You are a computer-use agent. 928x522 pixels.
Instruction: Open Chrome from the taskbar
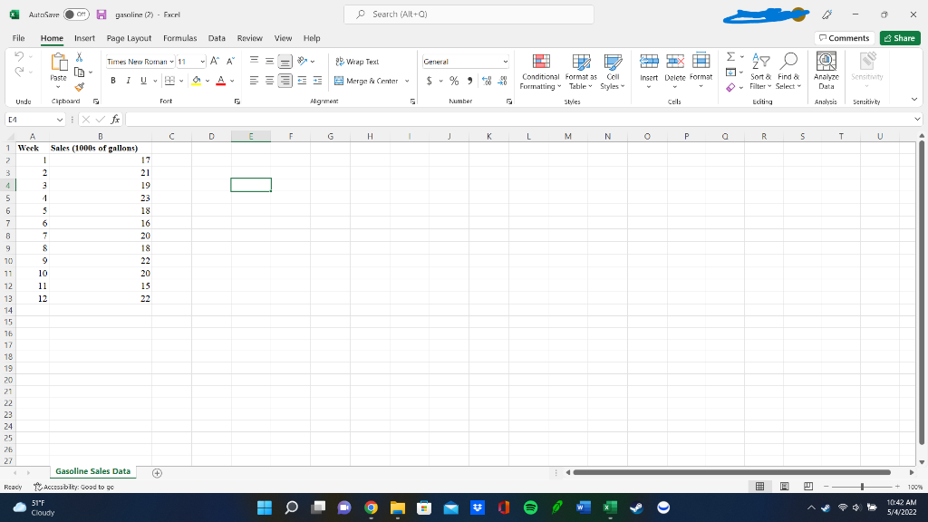point(371,507)
